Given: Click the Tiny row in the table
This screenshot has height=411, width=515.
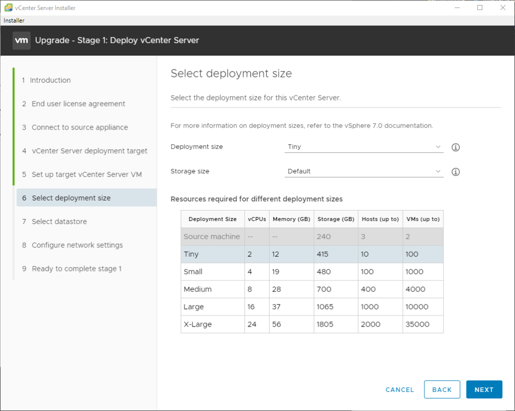Looking at the screenshot, I should [312, 254].
